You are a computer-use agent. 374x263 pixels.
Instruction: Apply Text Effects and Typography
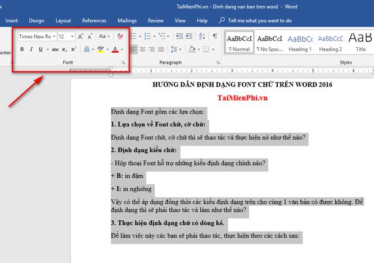87,49
